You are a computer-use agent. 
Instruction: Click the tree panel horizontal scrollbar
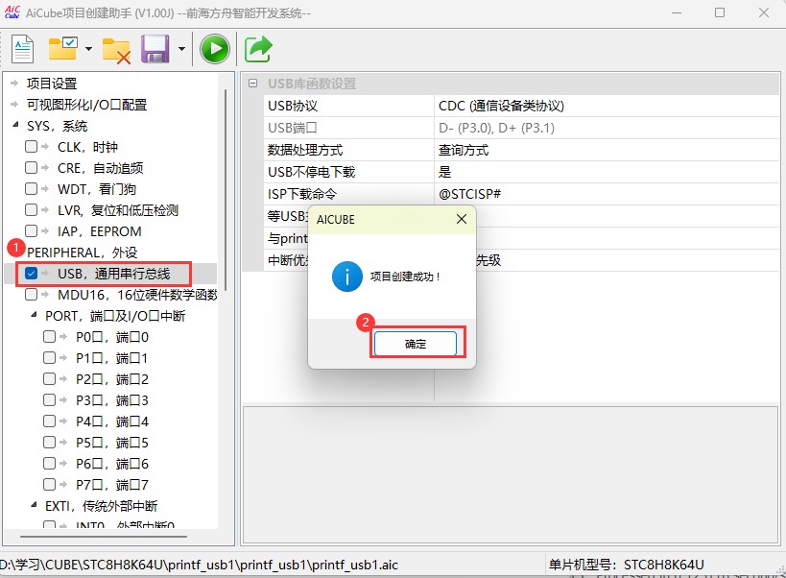(104, 537)
